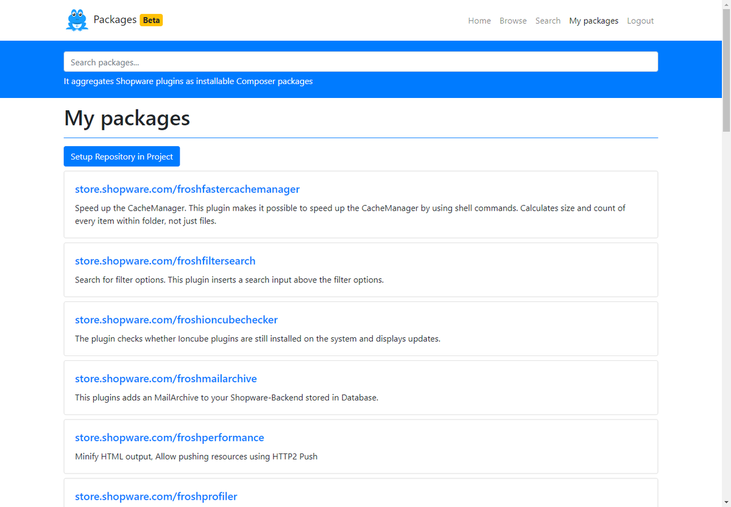731x507 pixels.
Task: Click the Search for filter options description
Action: 229,280
